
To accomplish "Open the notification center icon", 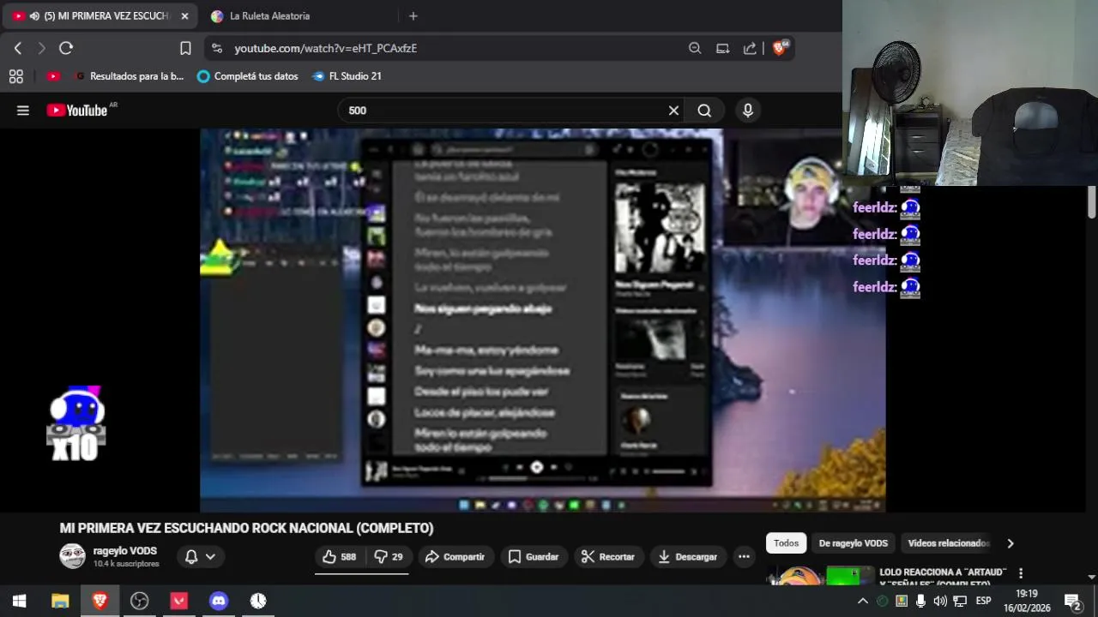I will (1072, 601).
